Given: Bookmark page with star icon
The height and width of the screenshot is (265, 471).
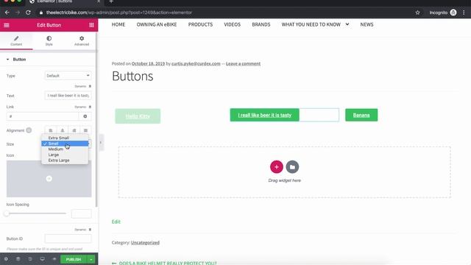Looking at the screenshot, I should 417,13.
